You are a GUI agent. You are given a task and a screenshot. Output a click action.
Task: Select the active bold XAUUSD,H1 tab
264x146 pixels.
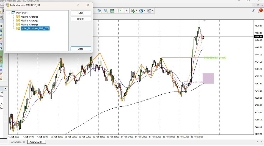point(36,142)
